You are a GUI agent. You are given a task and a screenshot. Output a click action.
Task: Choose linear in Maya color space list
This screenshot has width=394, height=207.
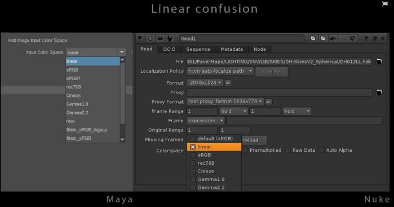point(92,61)
